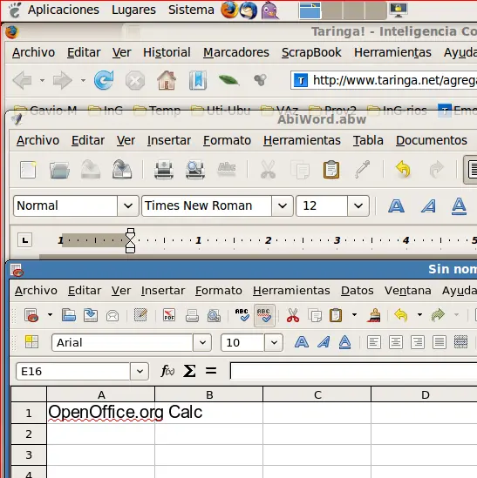Open Sistema in GNOME panel
Screen dimensions: 477x478
[191, 10]
